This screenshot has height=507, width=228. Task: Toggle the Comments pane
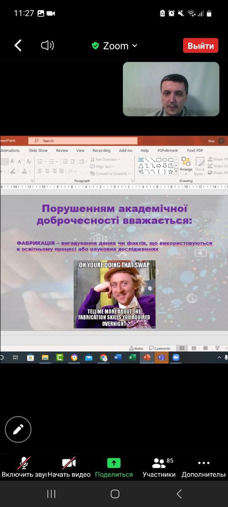pyautogui.click(x=160, y=348)
